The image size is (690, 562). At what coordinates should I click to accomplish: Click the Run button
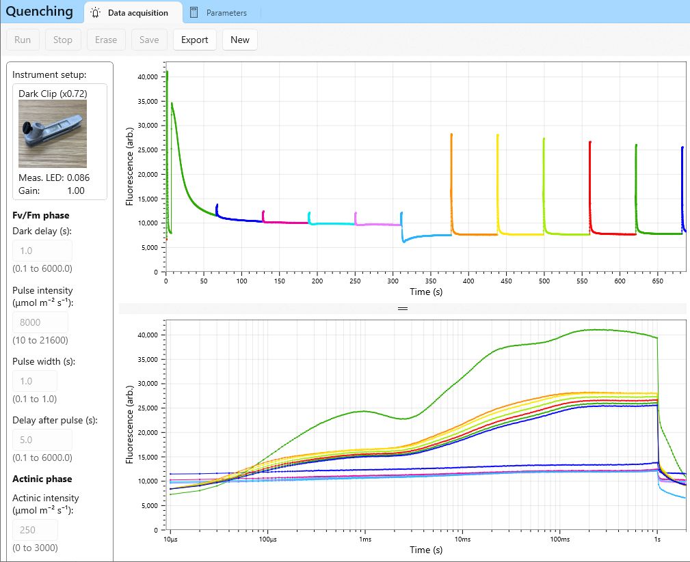click(x=23, y=40)
